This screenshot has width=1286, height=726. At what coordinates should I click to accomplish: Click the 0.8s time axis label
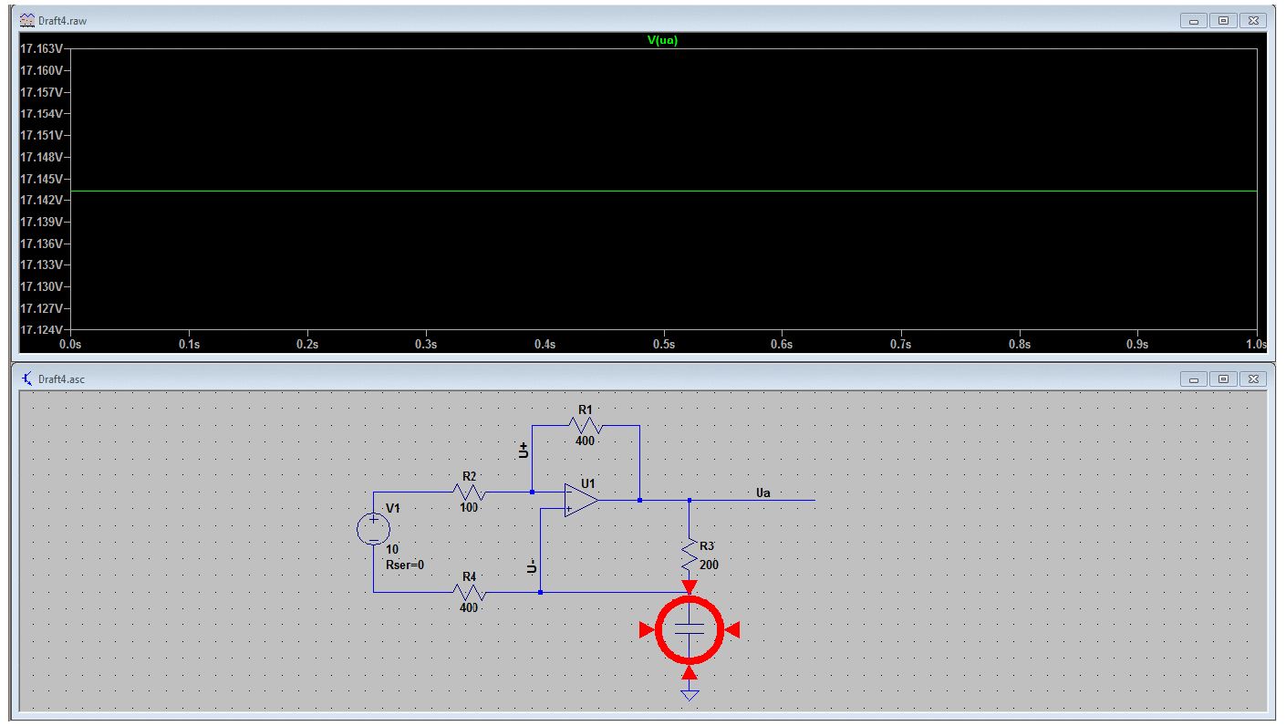tap(1019, 344)
